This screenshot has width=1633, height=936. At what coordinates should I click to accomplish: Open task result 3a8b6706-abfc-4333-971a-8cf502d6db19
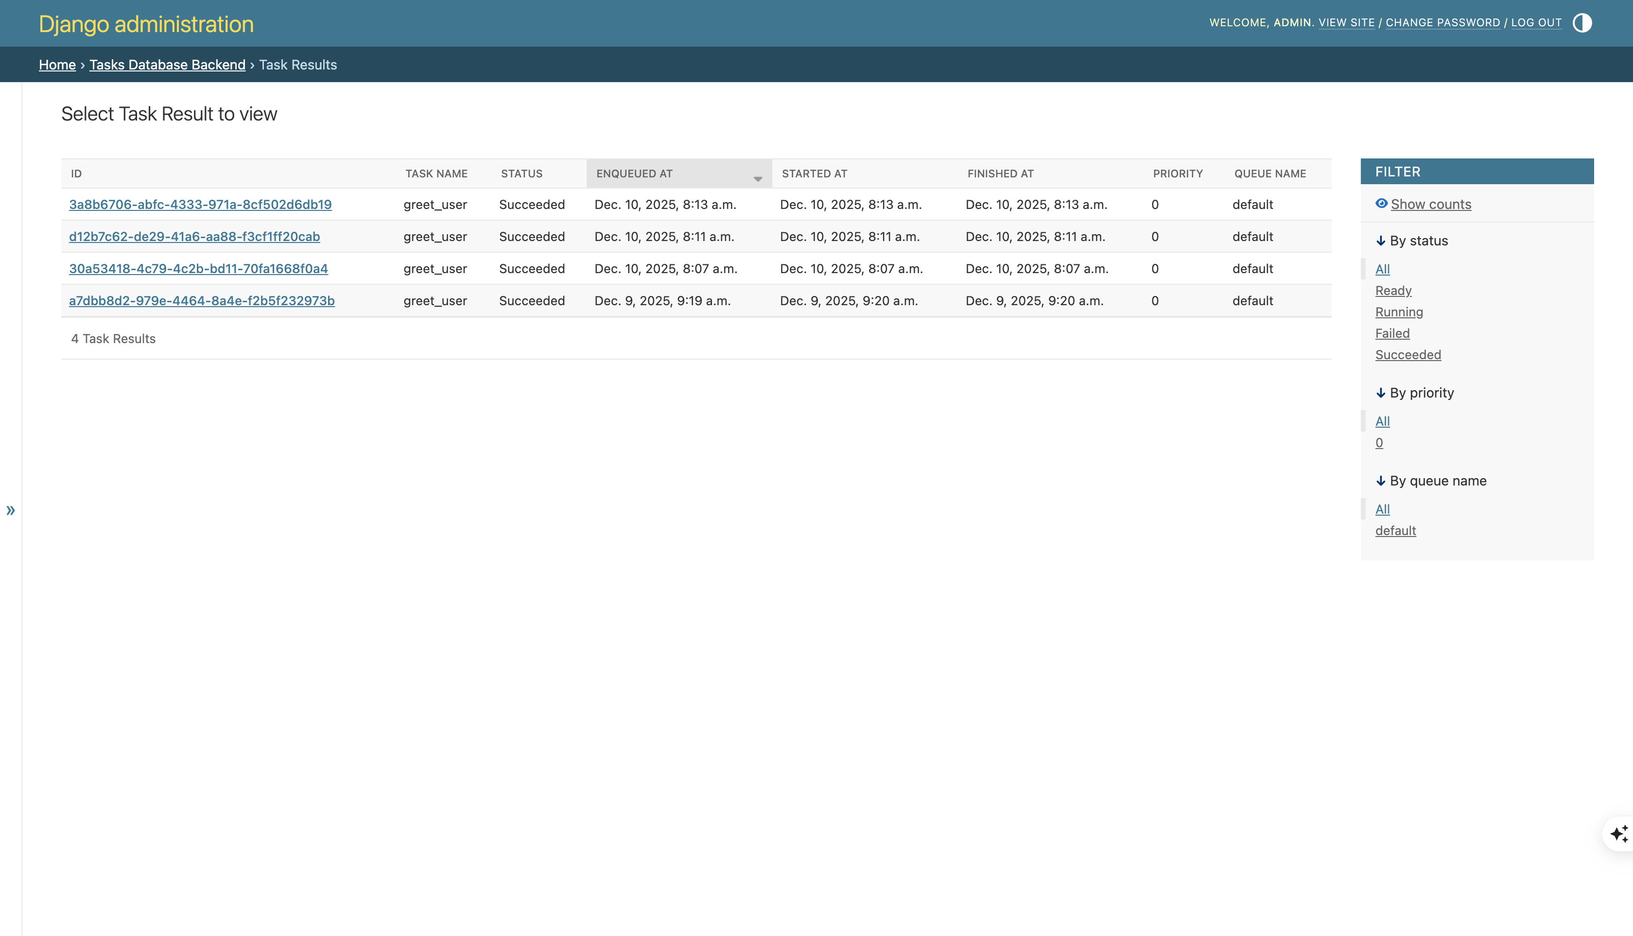pyautogui.click(x=200, y=205)
